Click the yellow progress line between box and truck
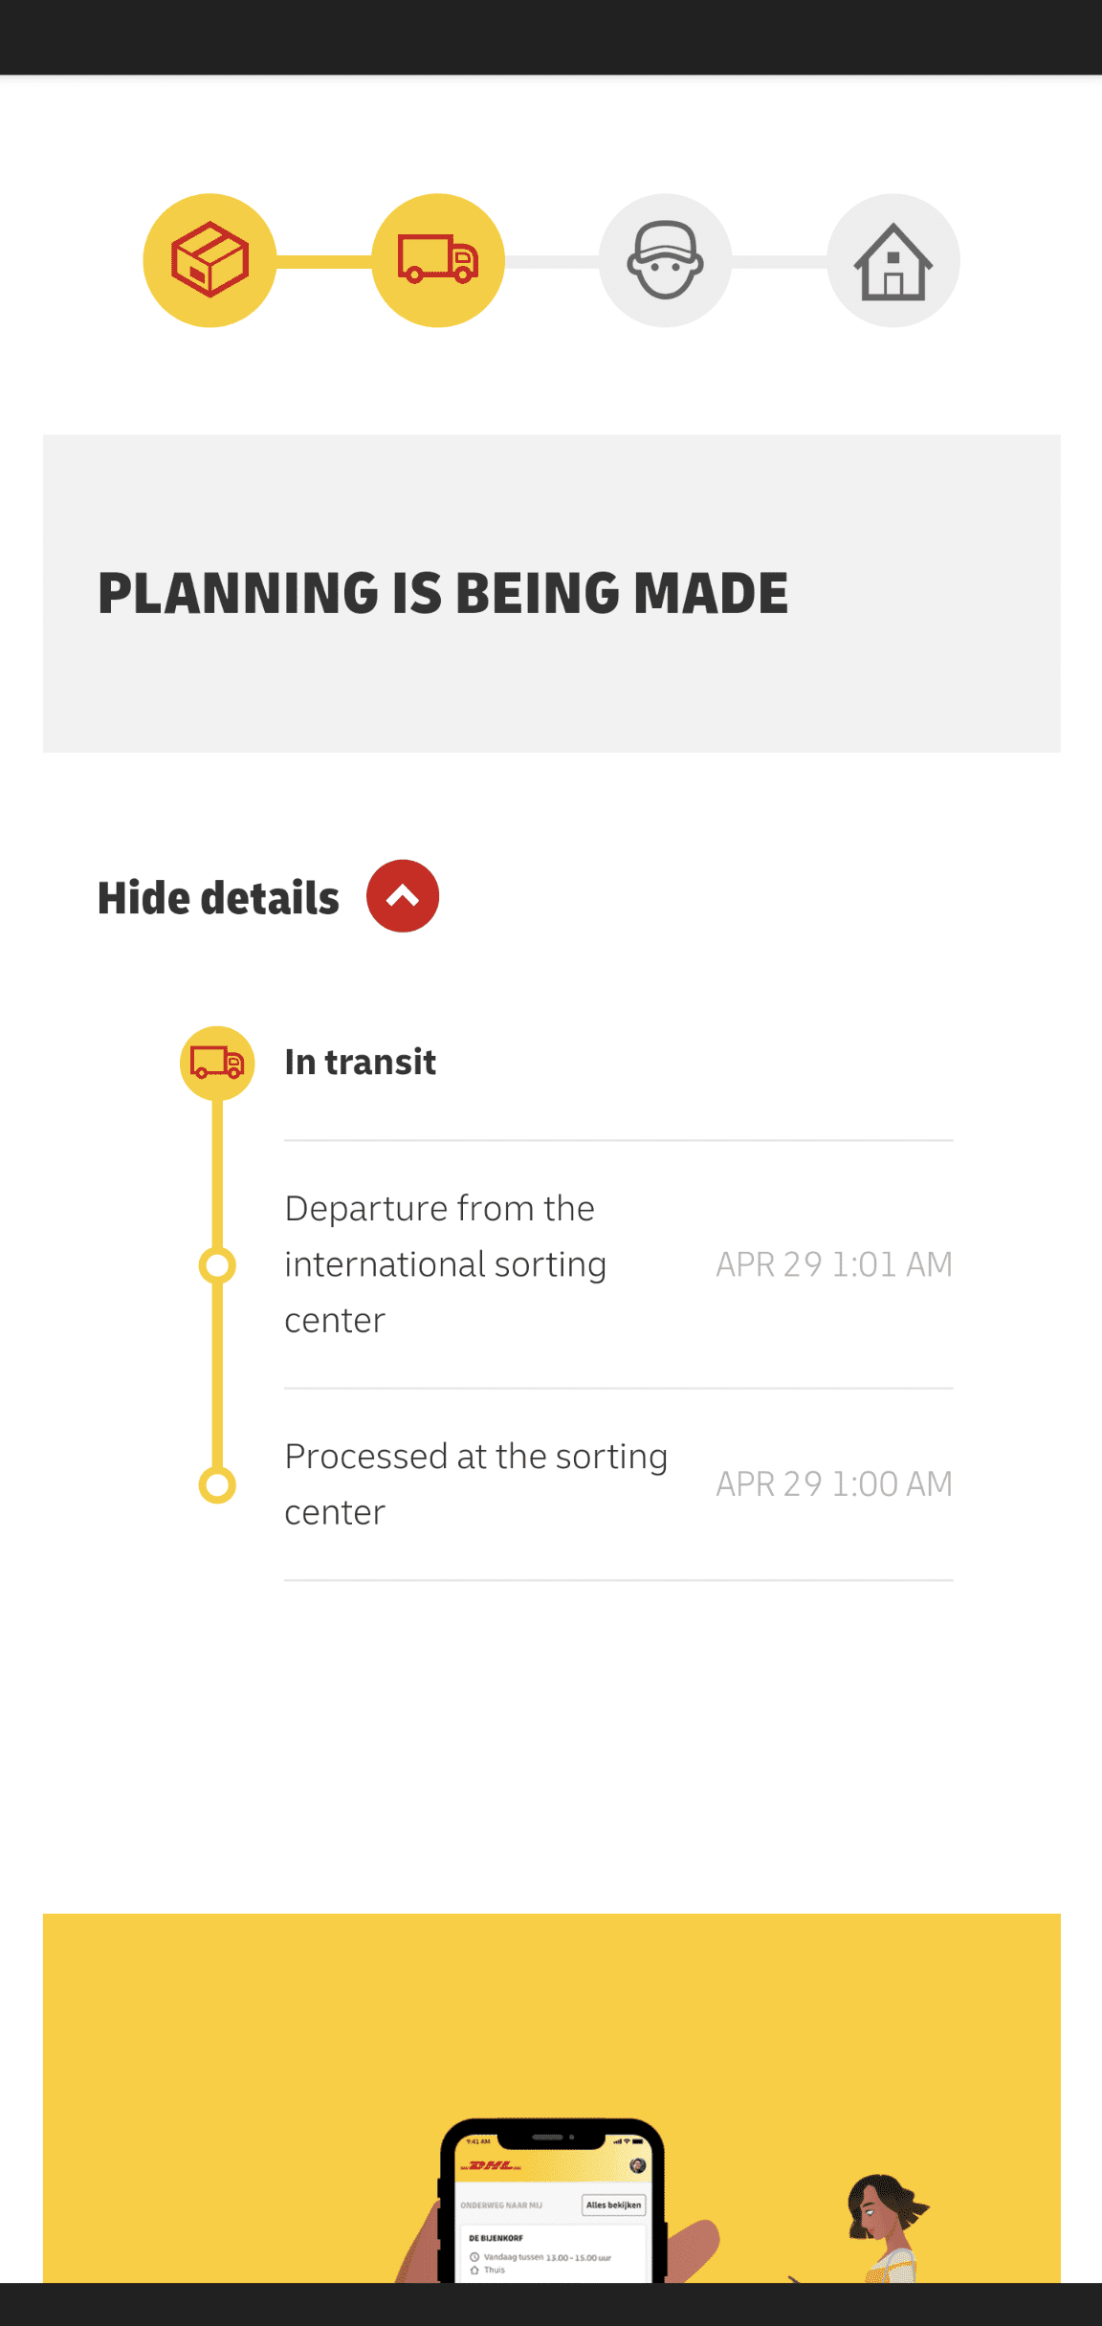 click(x=323, y=261)
